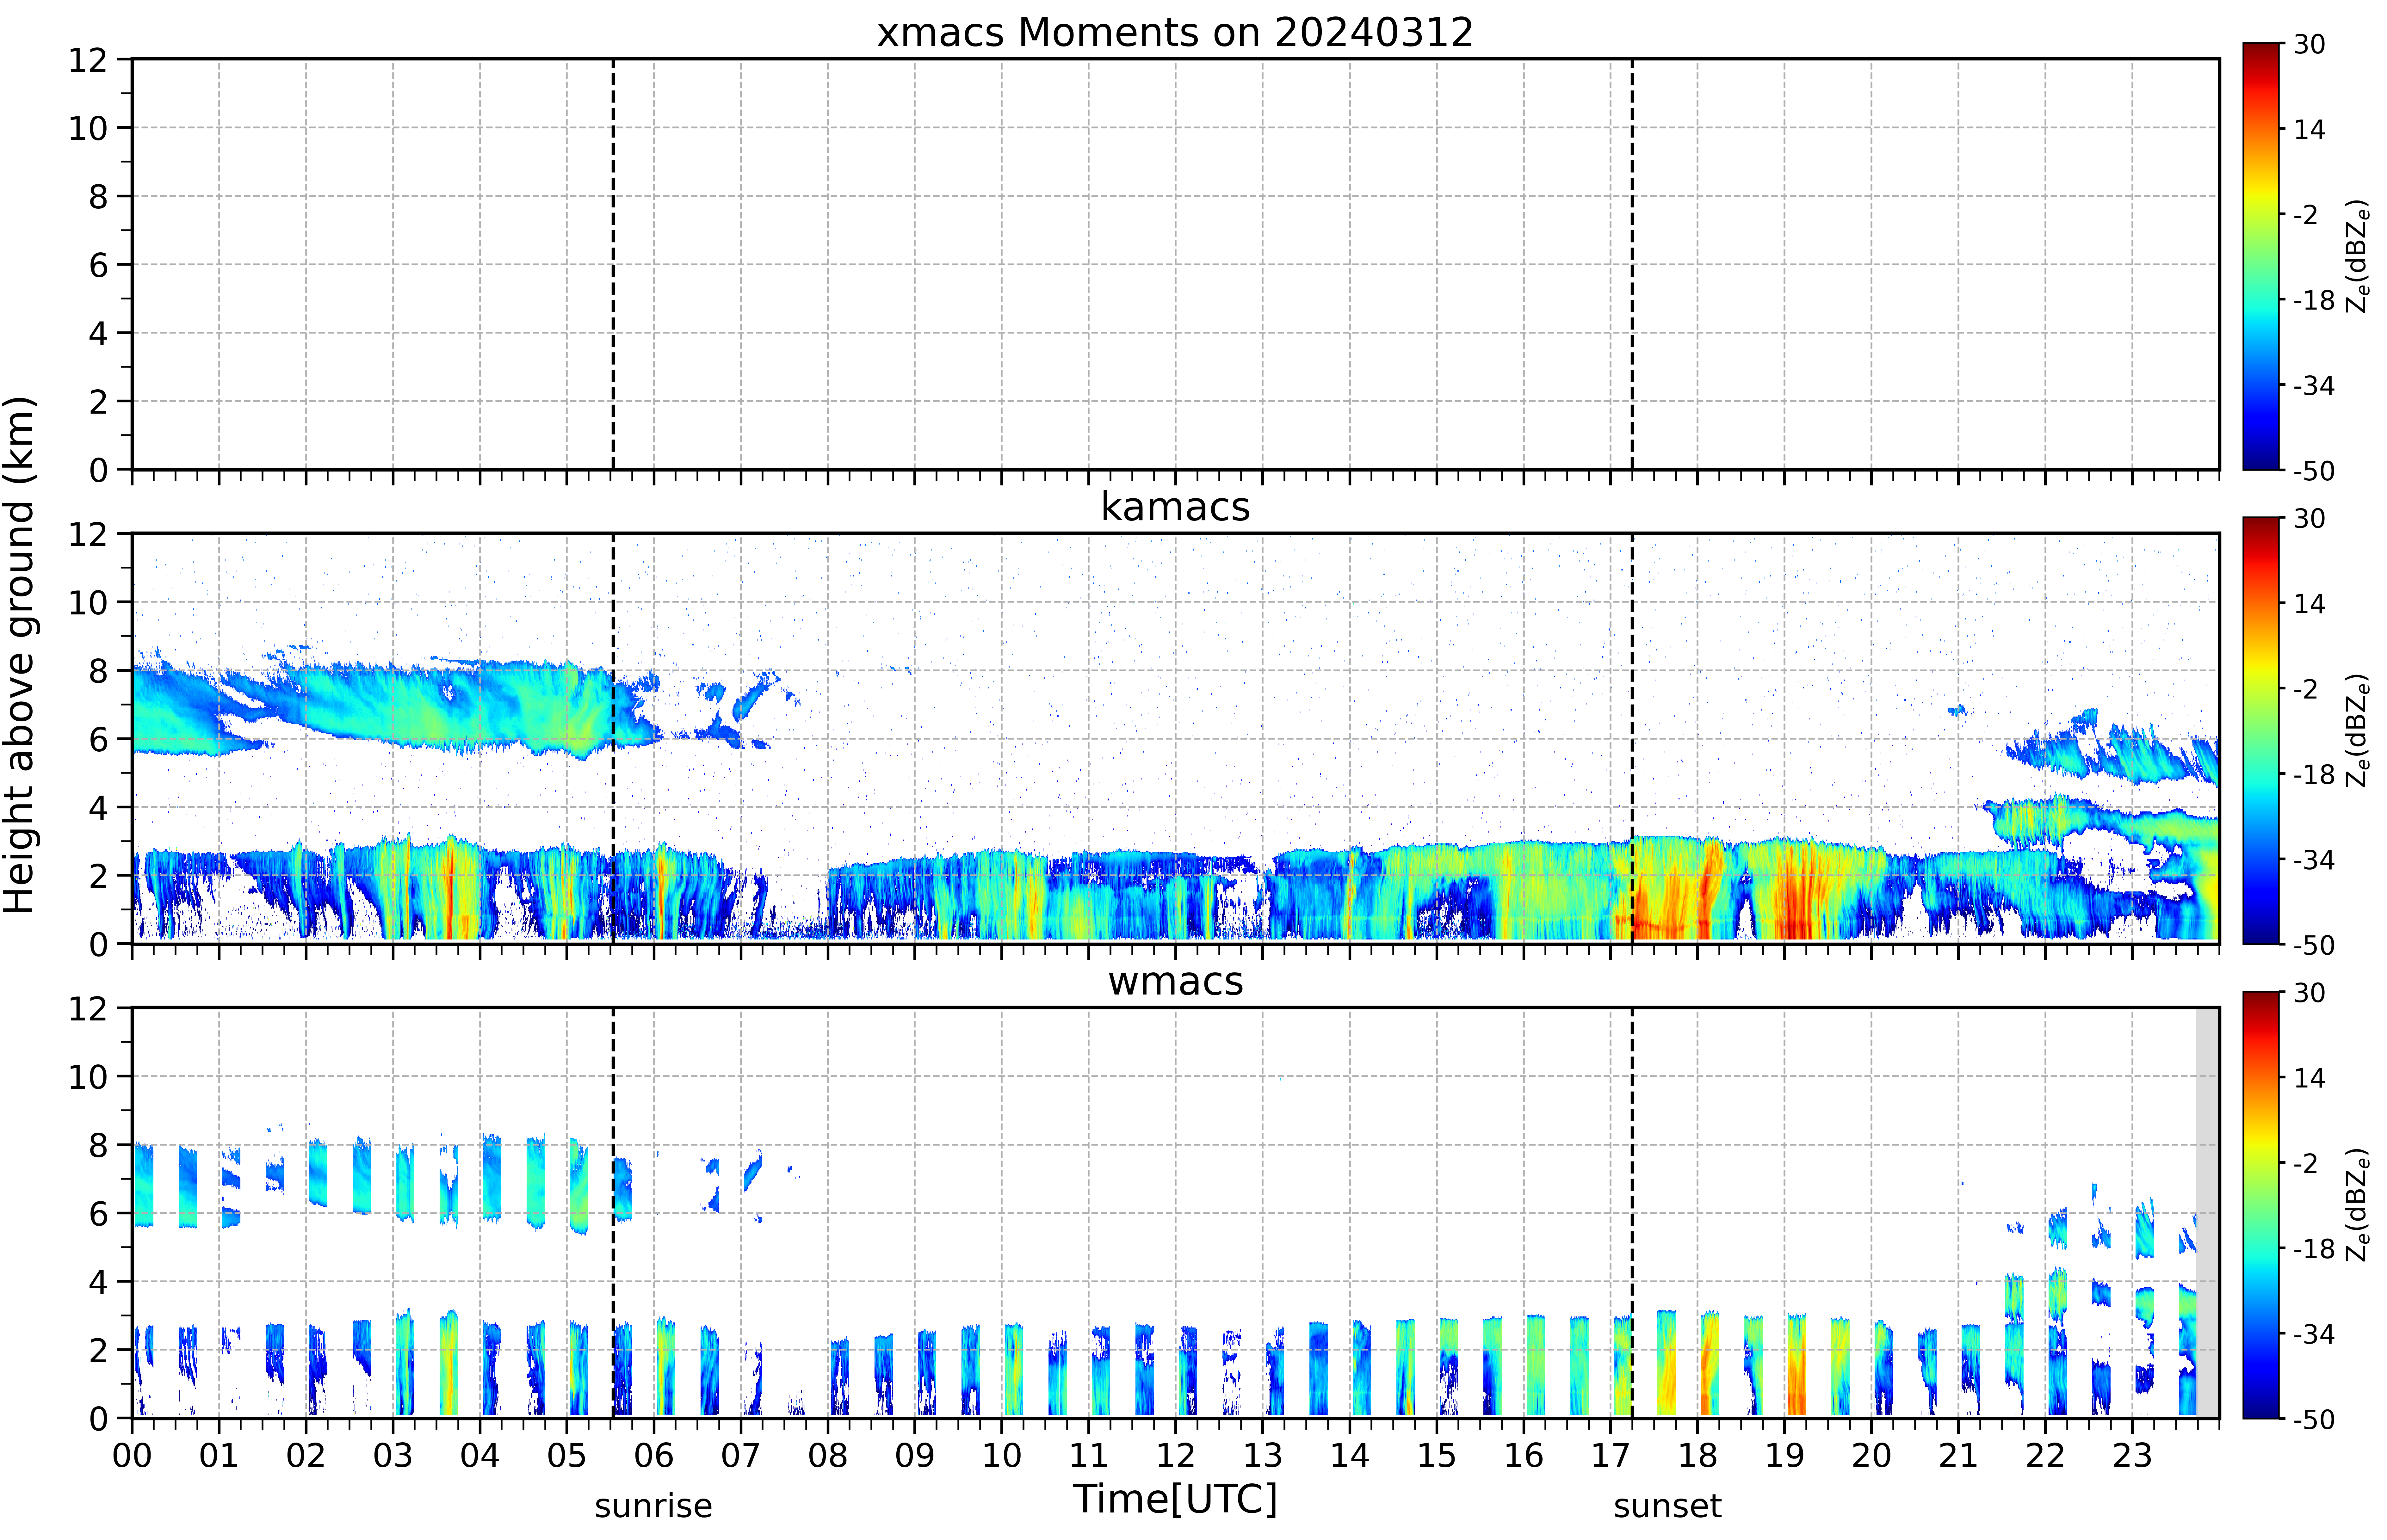Click the "6" height tick of xmacs panel
The height and width of the screenshot is (1540, 2387).
(98, 265)
